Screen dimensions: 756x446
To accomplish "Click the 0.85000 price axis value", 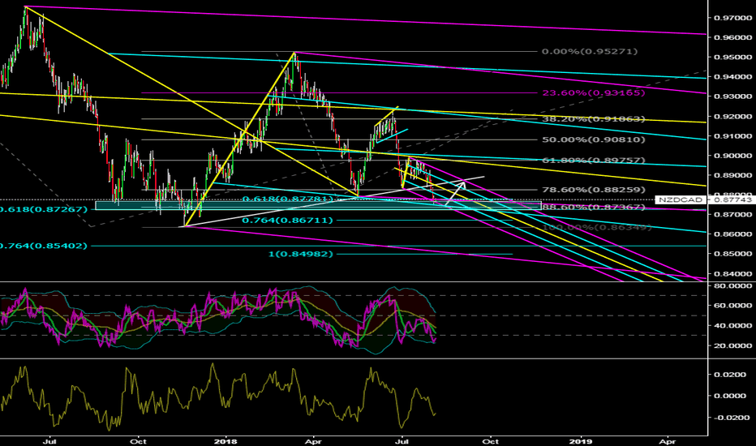I will point(732,254).
